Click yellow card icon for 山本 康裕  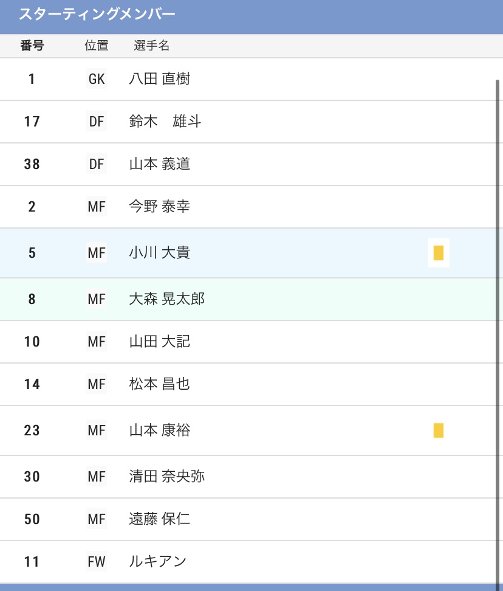coord(438,430)
